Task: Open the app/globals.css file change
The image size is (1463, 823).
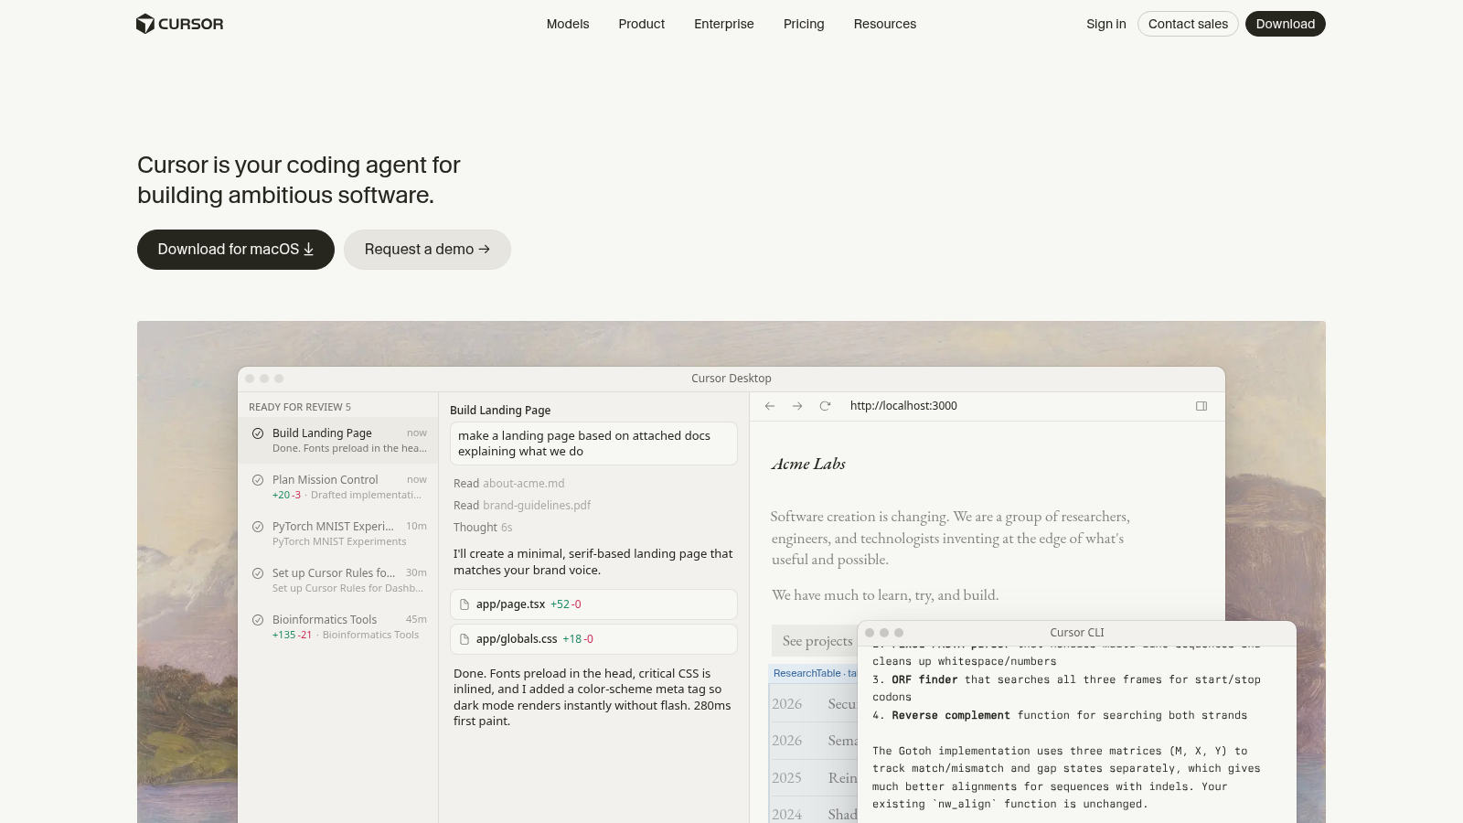Action: pyautogui.click(x=593, y=639)
